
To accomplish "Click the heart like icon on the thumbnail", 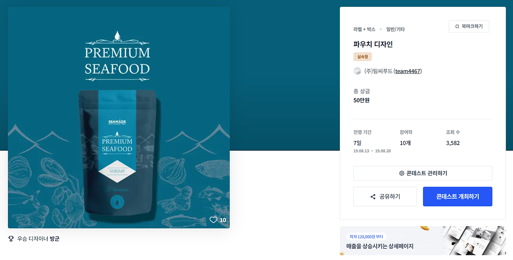I will click(213, 220).
